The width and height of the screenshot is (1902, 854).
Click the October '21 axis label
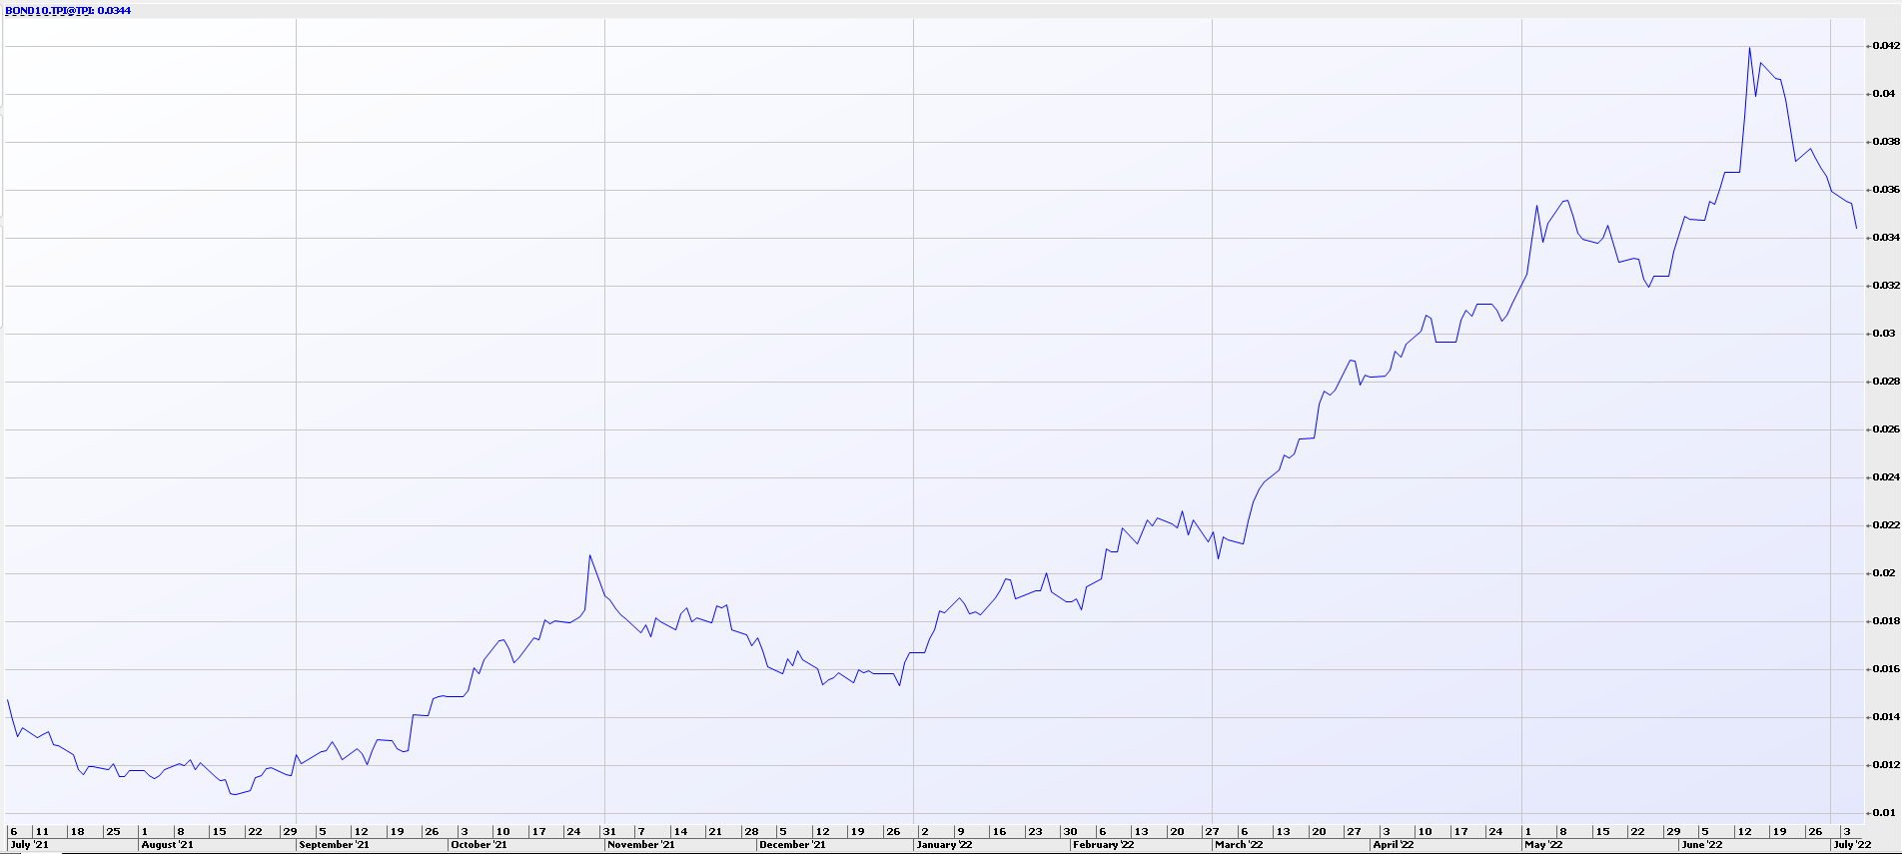pyautogui.click(x=478, y=845)
